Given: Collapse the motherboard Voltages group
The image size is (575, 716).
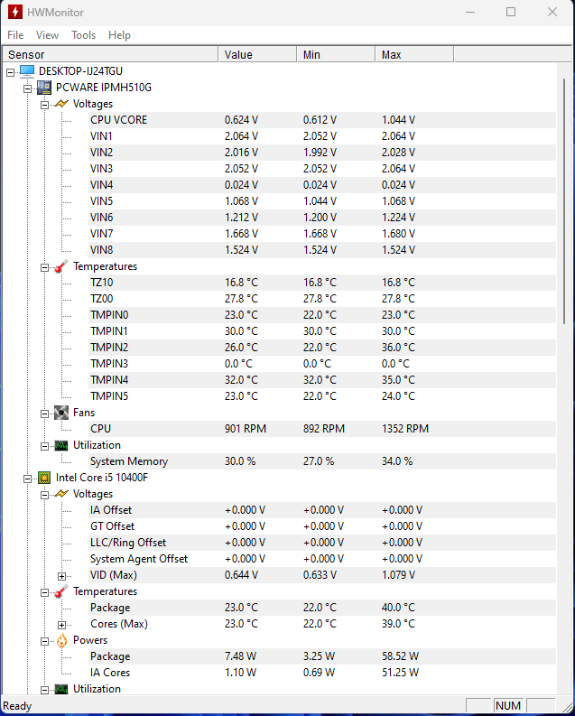Looking at the screenshot, I should 44,105.
